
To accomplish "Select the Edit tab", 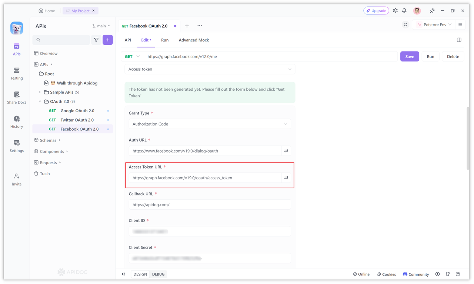I will 146,40.
